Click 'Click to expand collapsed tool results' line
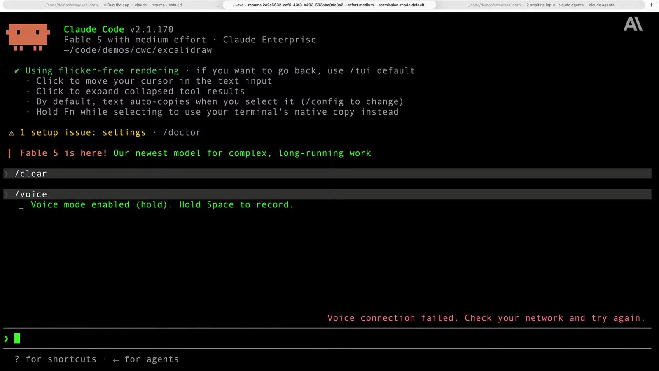 tap(140, 92)
